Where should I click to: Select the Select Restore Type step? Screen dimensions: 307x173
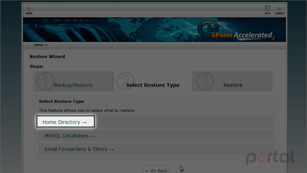tap(153, 85)
